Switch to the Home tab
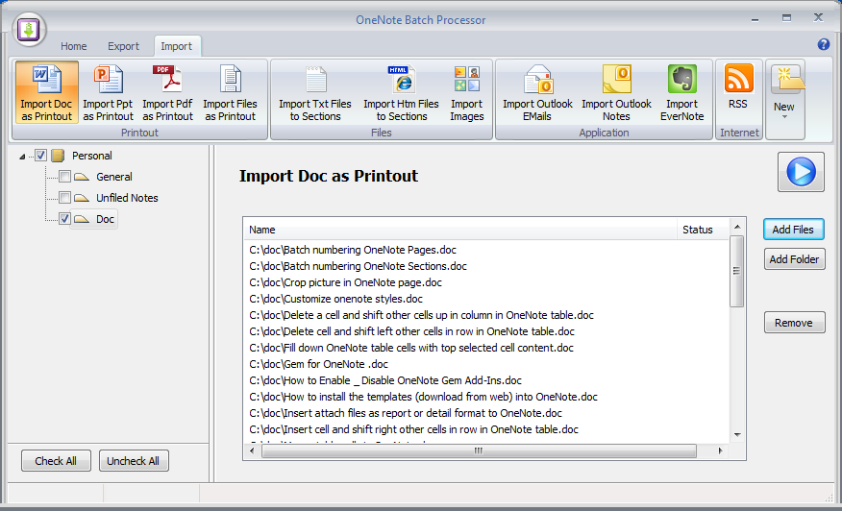842x511 pixels. point(74,46)
